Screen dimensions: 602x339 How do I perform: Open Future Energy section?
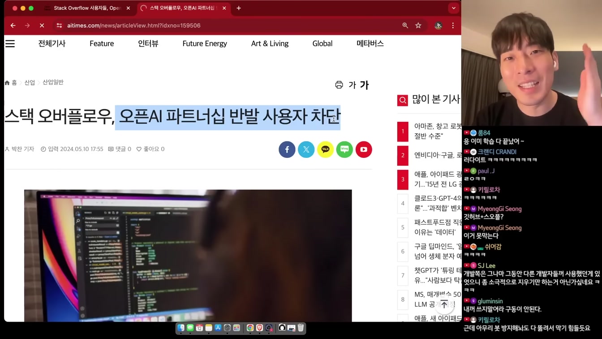[205, 43]
